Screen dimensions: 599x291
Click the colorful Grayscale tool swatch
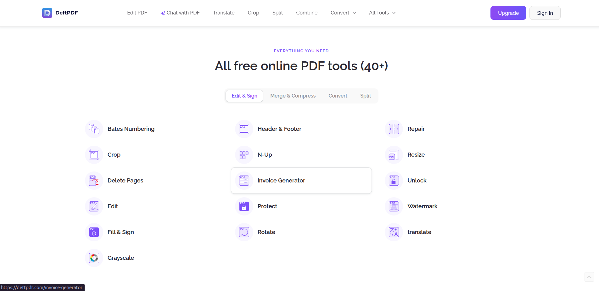coord(94,258)
